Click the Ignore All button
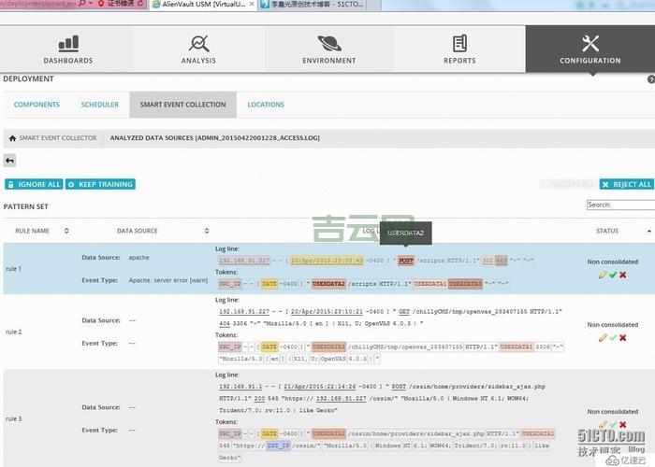 [x=34, y=185]
